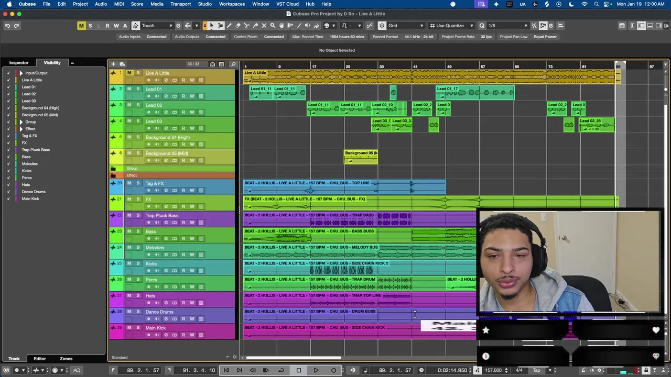Uncheck visibility of Background 04 (High)
Viewport: 671px width, 377px height.
[8, 108]
